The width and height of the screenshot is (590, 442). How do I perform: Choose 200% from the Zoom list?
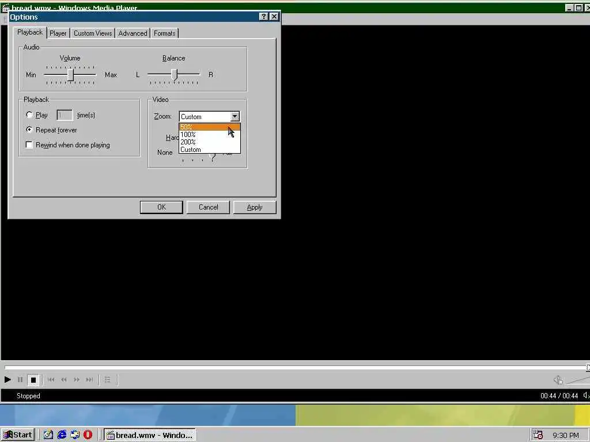(x=210, y=142)
